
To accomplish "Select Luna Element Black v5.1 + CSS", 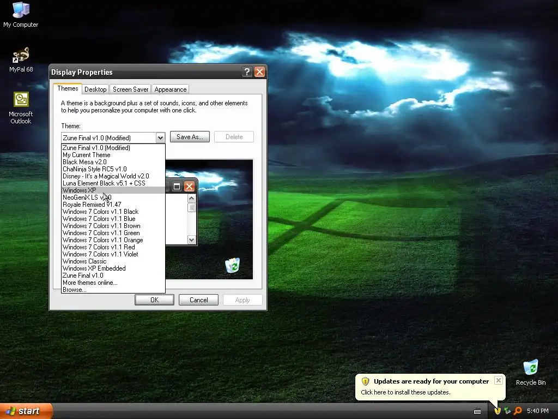I will [113, 183].
